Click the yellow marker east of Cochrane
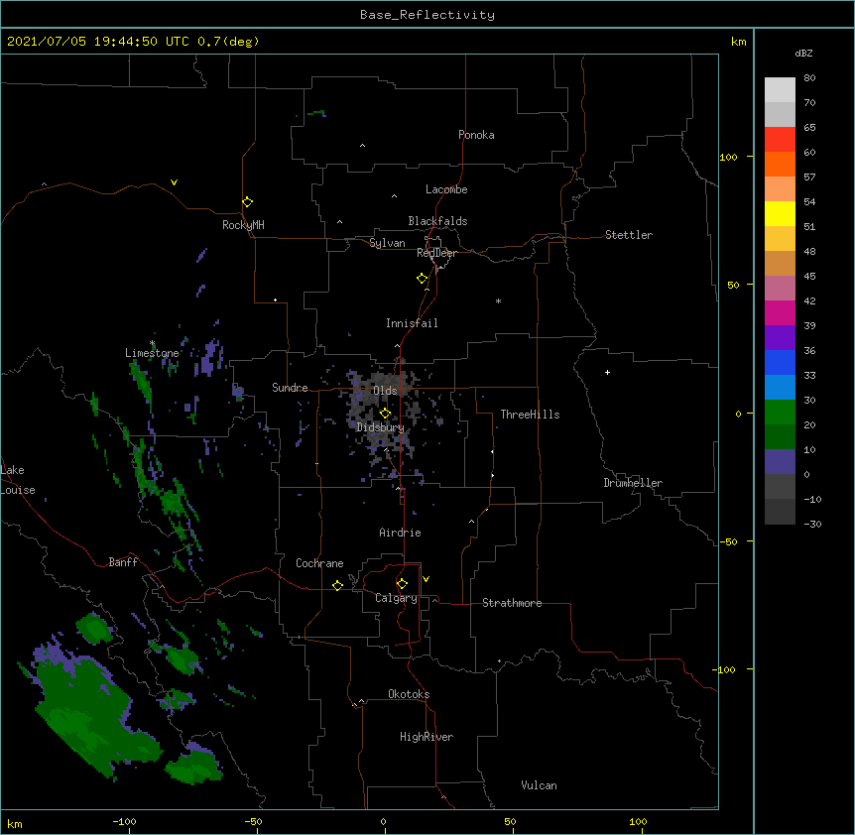Image resolution: width=855 pixels, height=835 pixels. pyautogui.click(x=337, y=585)
